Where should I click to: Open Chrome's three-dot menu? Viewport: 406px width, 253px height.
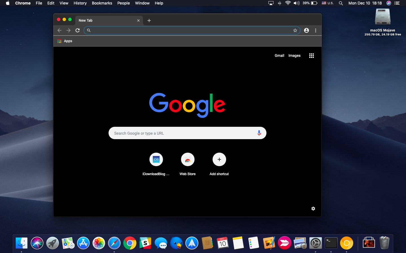[315, 30]
